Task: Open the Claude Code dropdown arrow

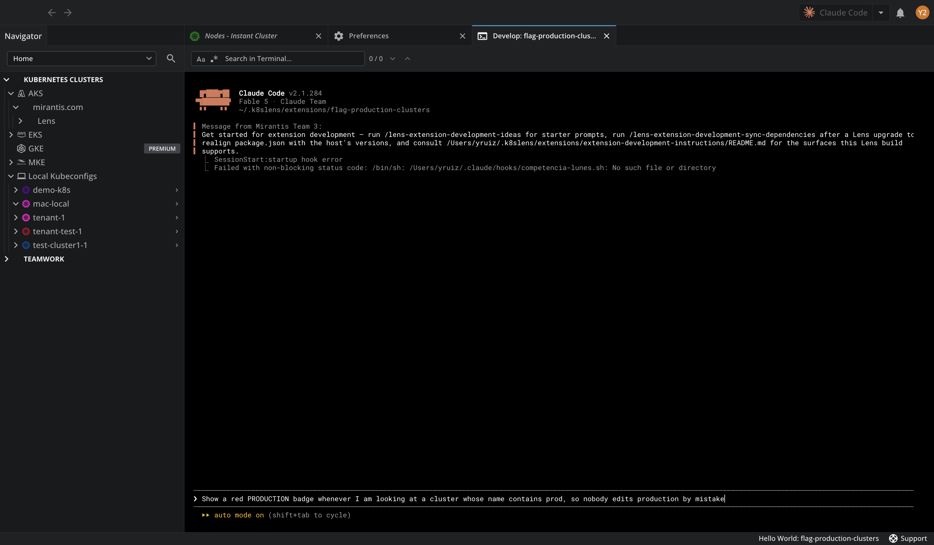Action: 881,12
